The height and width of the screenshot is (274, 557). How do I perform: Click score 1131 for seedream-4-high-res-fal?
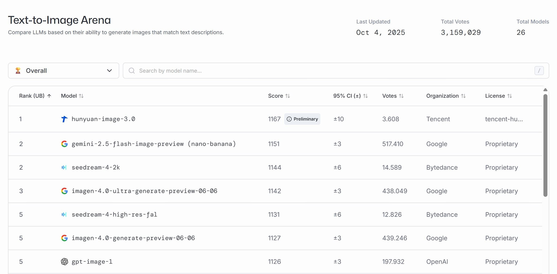coord(274,215)
